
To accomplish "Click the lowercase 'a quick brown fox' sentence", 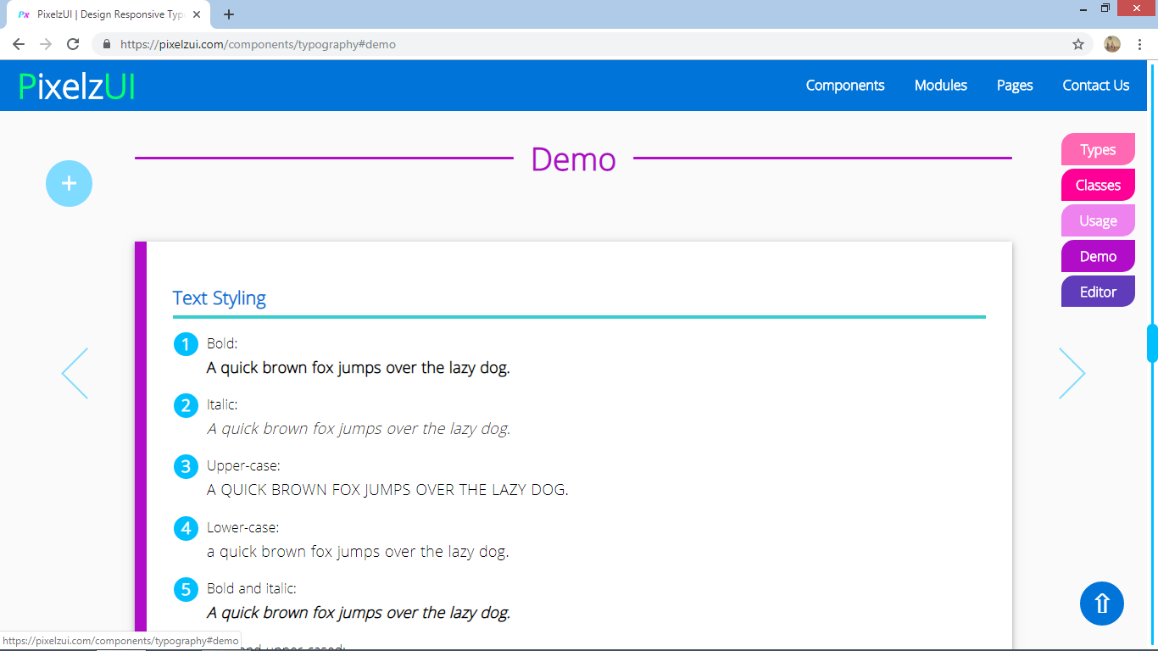I will 358,552.
